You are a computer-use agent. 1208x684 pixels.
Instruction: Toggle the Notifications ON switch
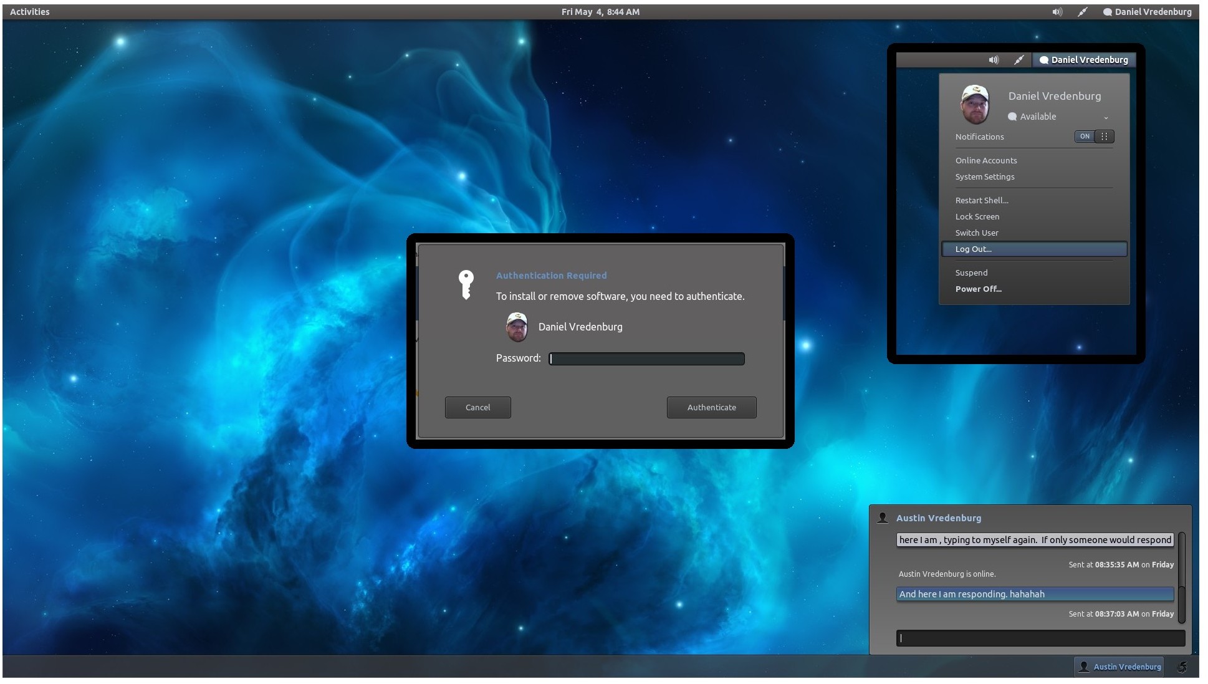click(x=1094, y=137)
